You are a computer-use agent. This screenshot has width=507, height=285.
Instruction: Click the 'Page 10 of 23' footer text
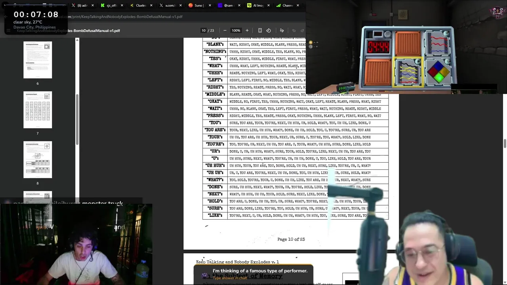pos(291,239)
